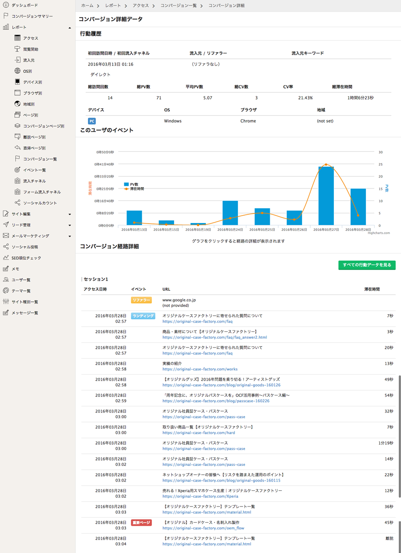Click the メールマーケティング envelope icon

[6, 236]
